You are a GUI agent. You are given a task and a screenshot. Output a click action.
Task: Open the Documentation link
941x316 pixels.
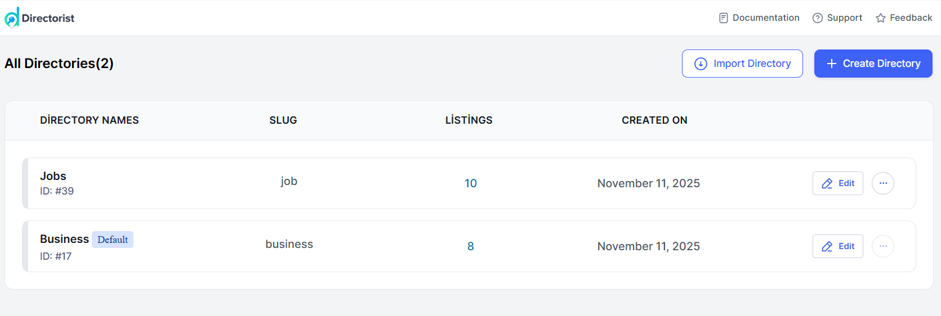(759, 18)
